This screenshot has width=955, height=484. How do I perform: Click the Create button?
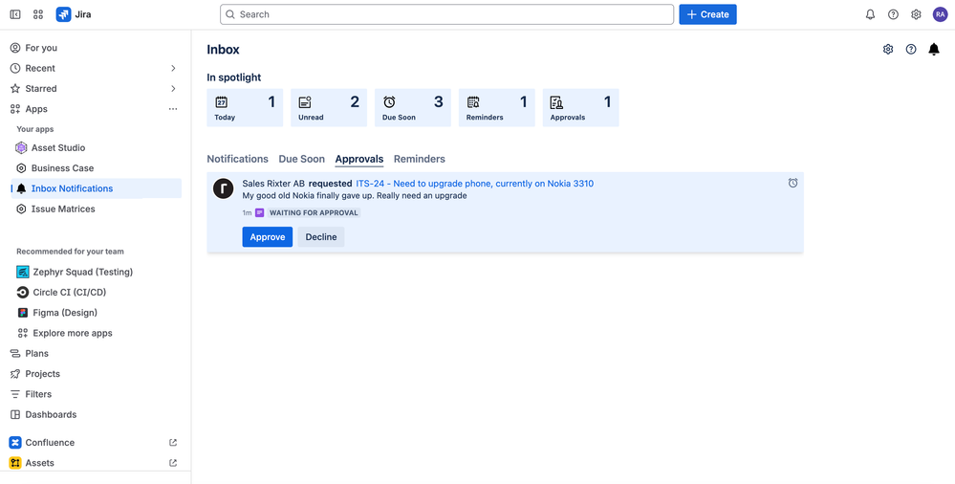tap(707, 14)
